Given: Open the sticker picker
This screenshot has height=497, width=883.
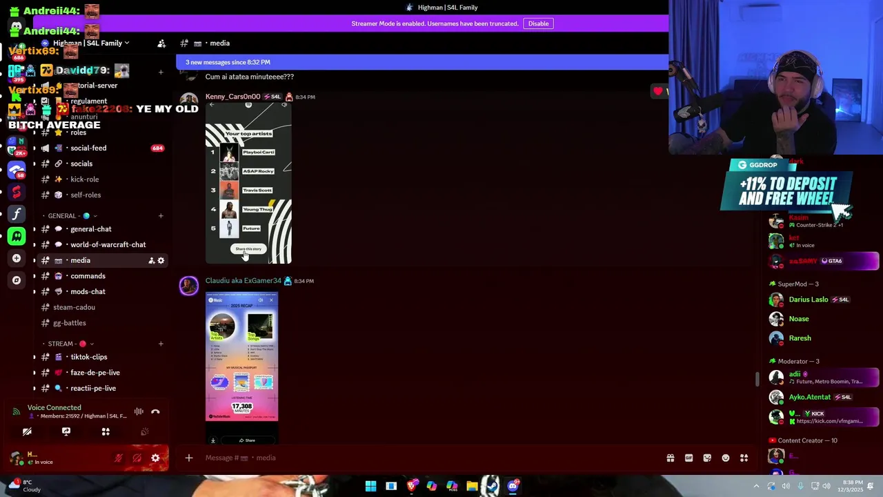Looking at the screenshot, I should tap(707, 458).
